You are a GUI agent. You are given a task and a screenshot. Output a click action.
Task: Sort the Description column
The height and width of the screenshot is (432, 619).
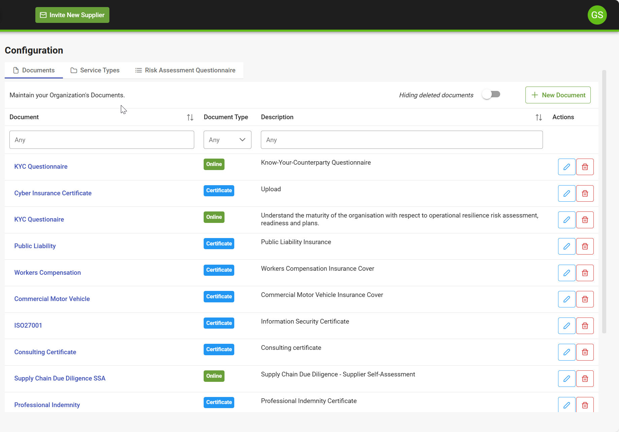[x=539, y=117]
